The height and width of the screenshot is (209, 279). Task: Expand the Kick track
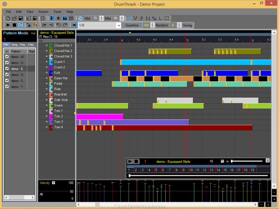[47, 72]
